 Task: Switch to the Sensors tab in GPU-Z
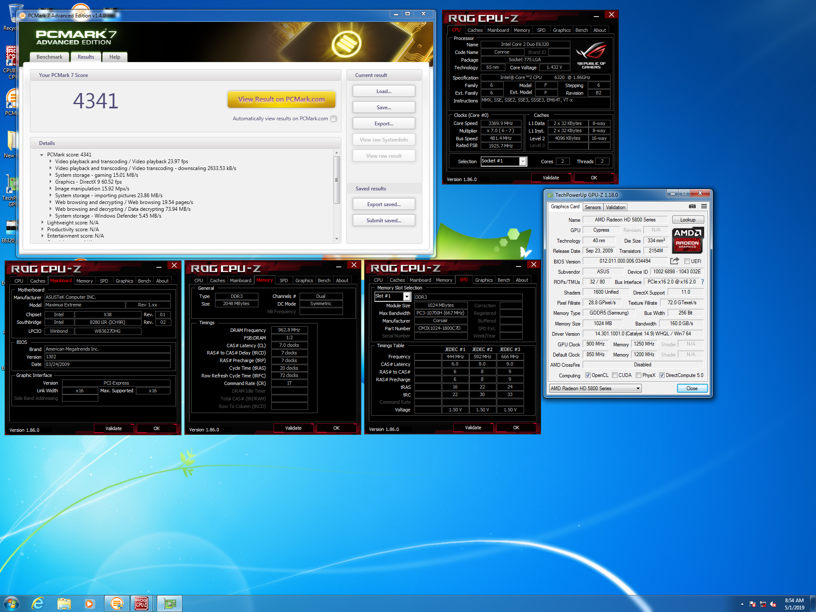[592, 207]
